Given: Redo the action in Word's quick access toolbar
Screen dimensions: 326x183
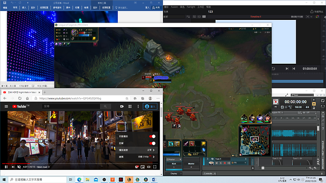Looking at the screenshot, I should pos(20,3).
